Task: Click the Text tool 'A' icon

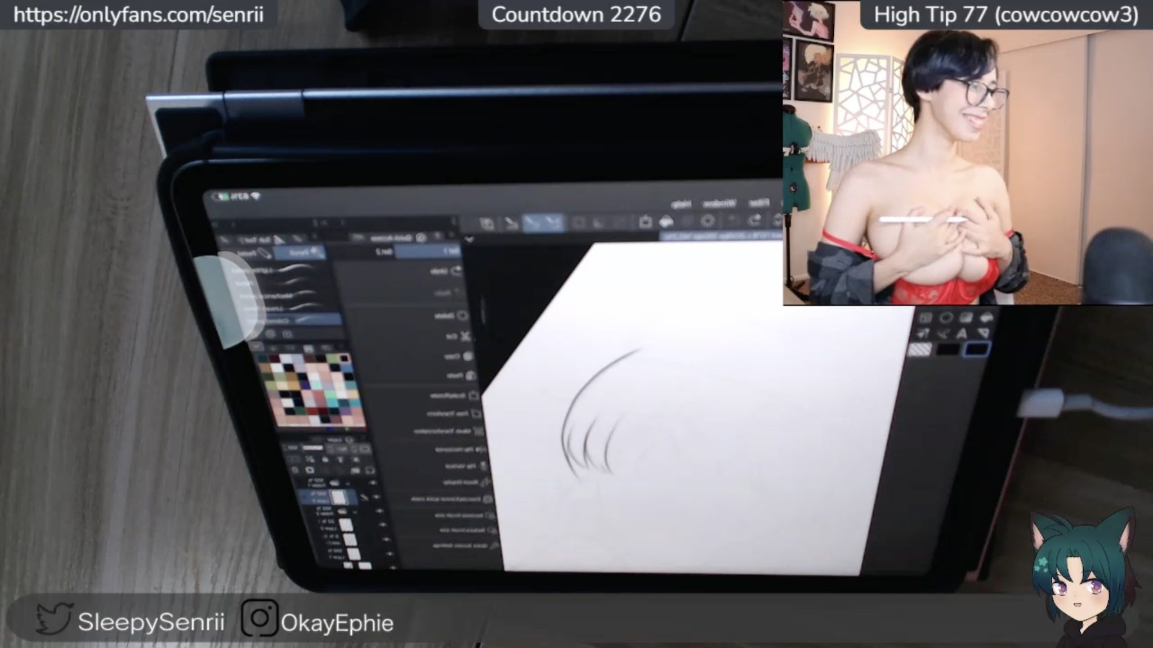Action: 962,334
